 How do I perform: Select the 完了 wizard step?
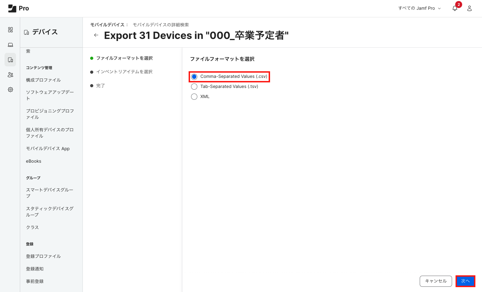pos(101,86)
